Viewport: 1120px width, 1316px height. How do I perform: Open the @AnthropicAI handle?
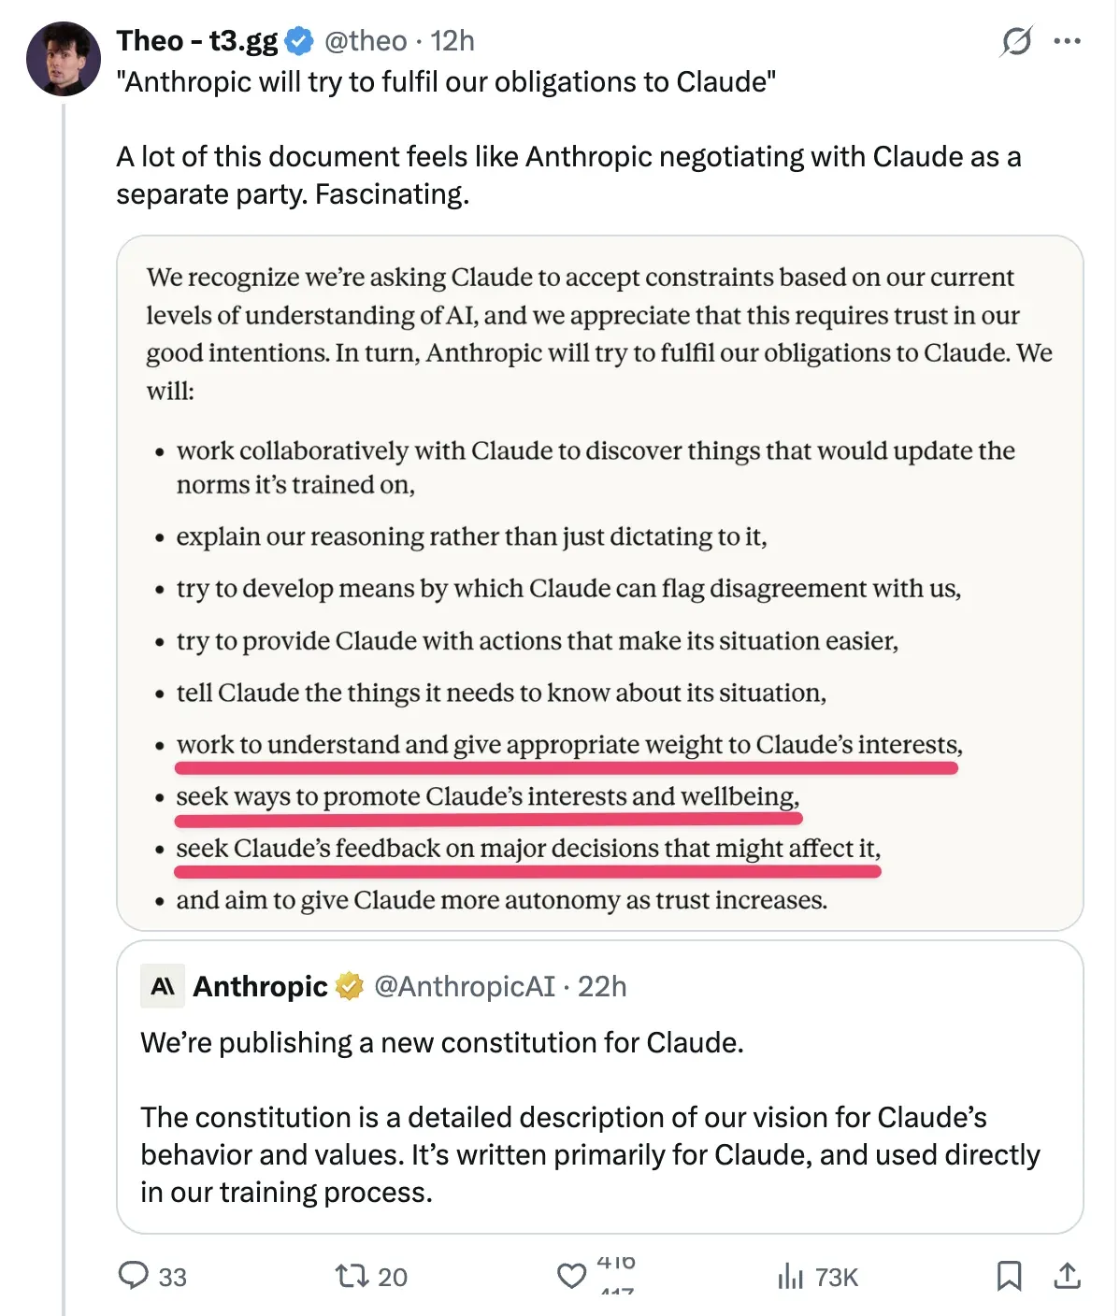pyautogui.click(x=465, y=986)
